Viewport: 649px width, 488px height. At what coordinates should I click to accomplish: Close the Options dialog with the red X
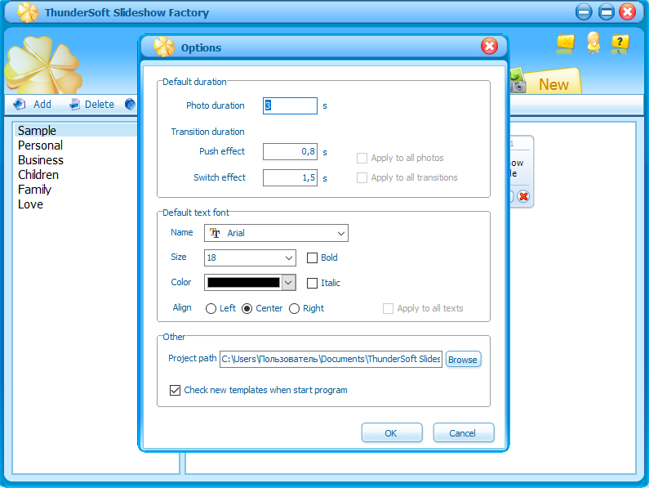tap(489, 46)
